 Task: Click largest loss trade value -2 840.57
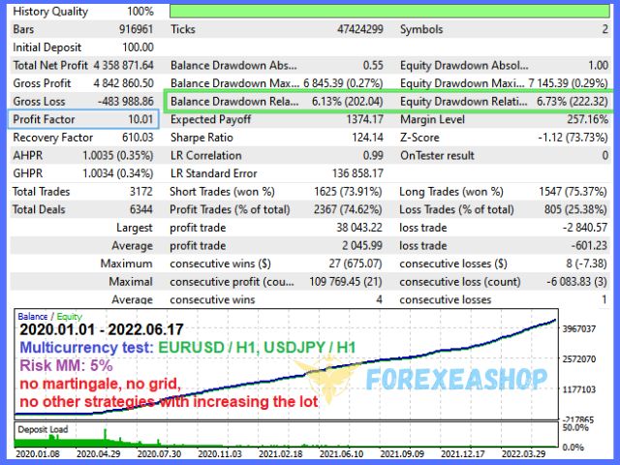pyautogui.click(x=585, y=228)
